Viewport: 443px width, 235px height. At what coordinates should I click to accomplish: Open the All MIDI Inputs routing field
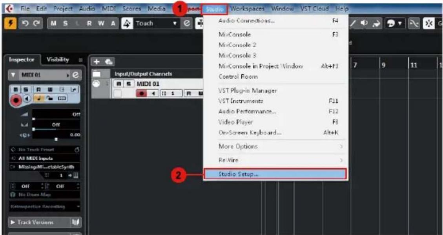45,158
